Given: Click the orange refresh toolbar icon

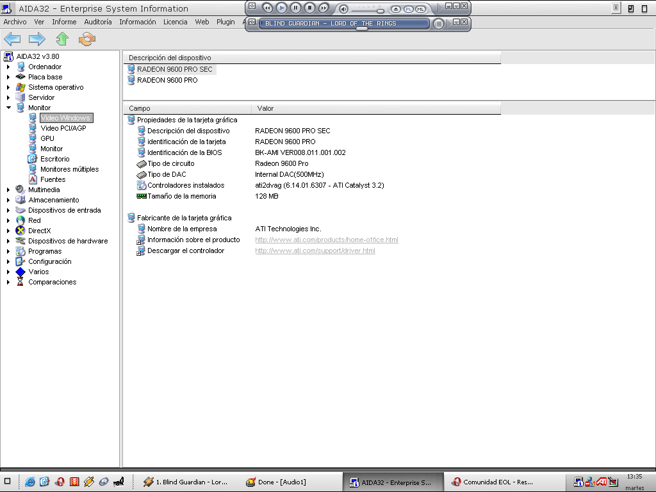Looking at the screenshot, I should point(87,39).
